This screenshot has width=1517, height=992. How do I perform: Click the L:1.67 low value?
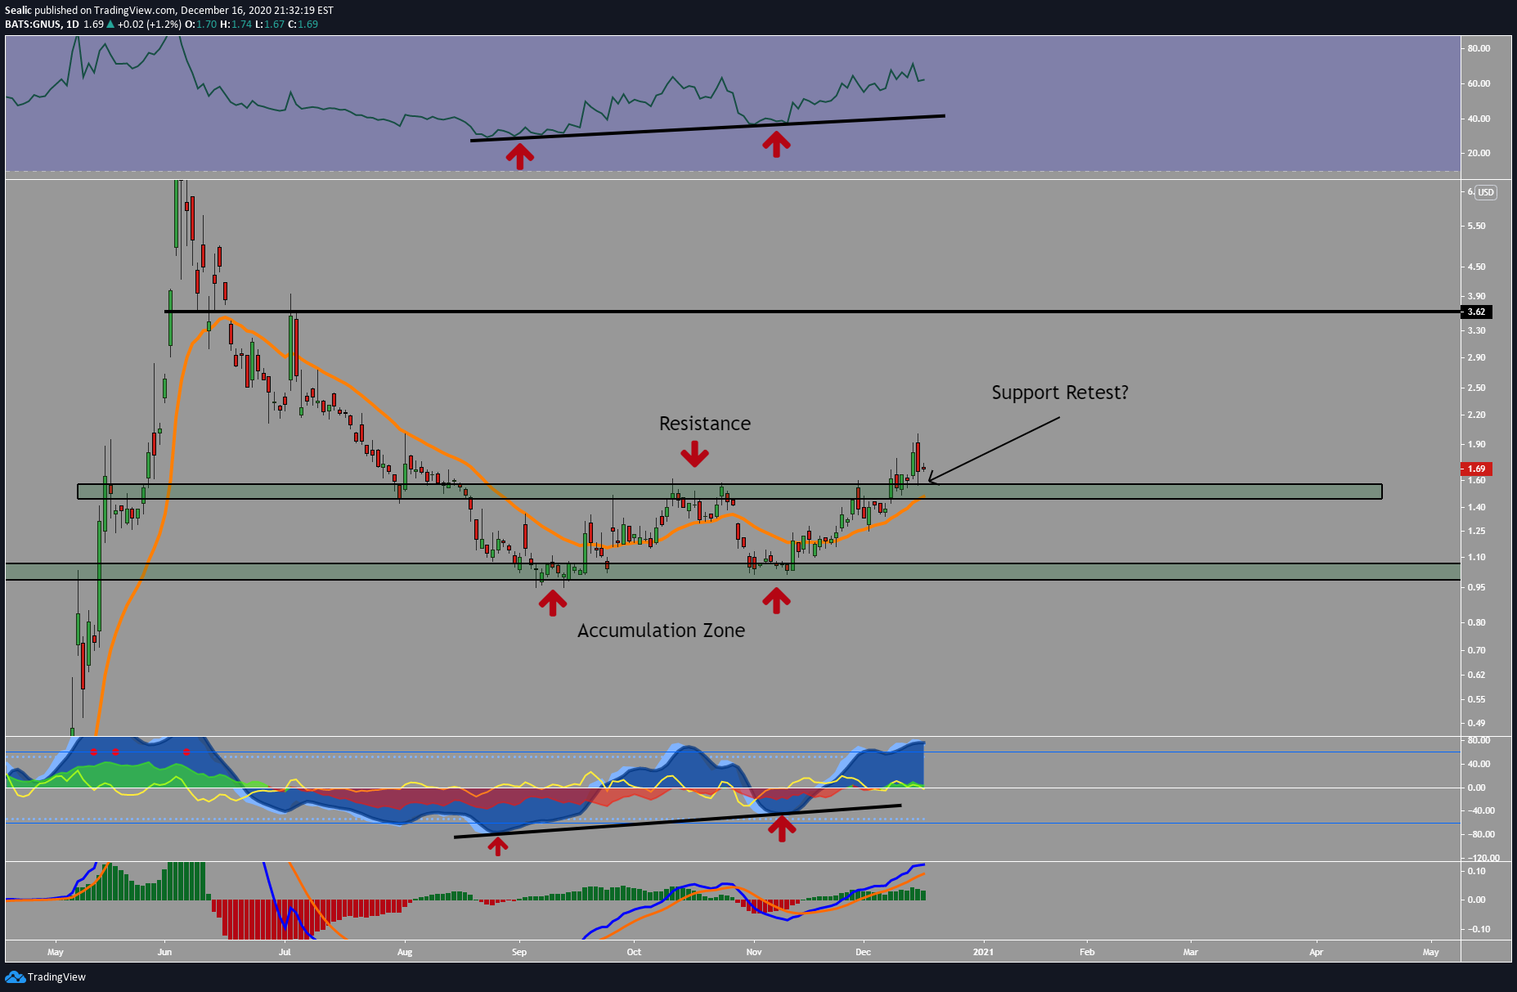270,24
